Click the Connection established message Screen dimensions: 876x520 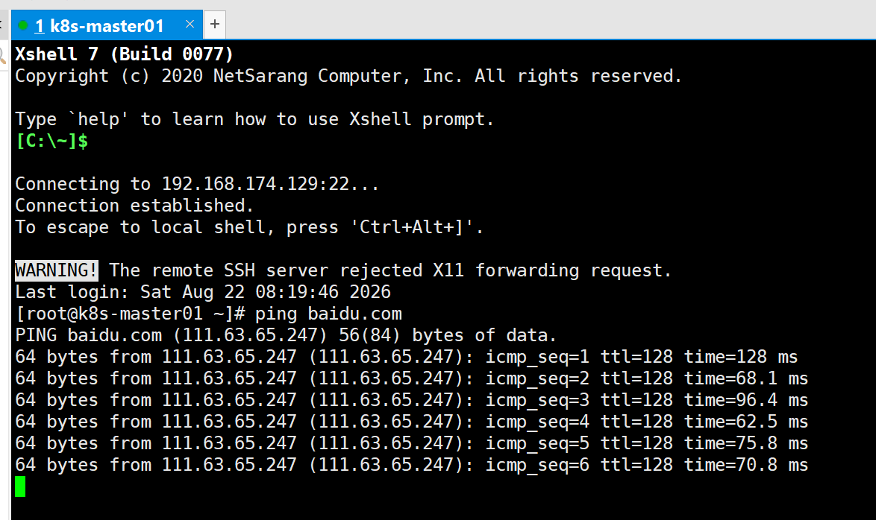tap(134, 206)
